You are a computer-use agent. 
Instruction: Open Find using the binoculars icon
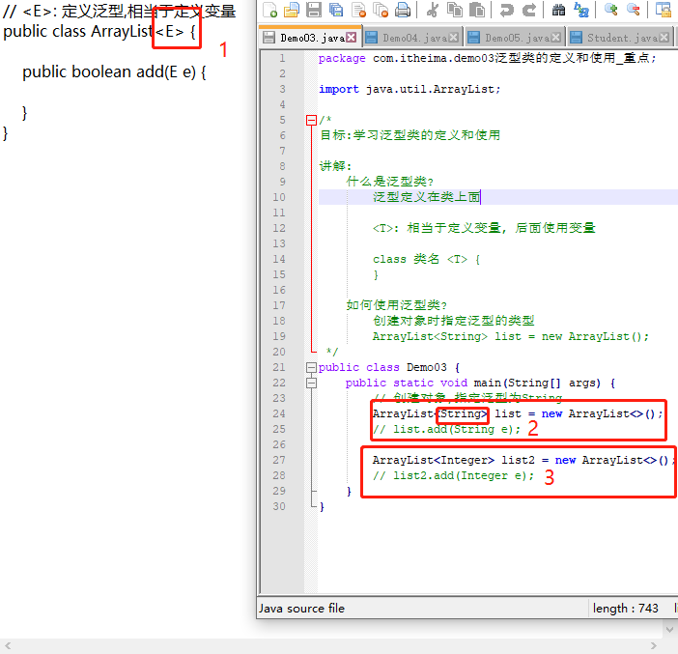558,10
